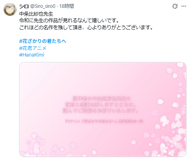Open the three-dot more options menu
The width and height of the screenshot is (192, 161).
(184, 6)
